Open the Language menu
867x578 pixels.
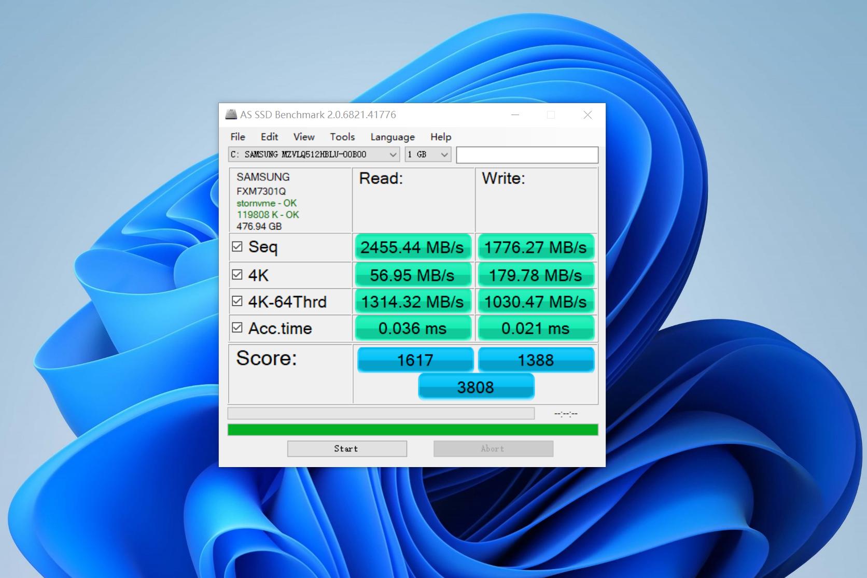pyautogui.click(x=392, y=137)
